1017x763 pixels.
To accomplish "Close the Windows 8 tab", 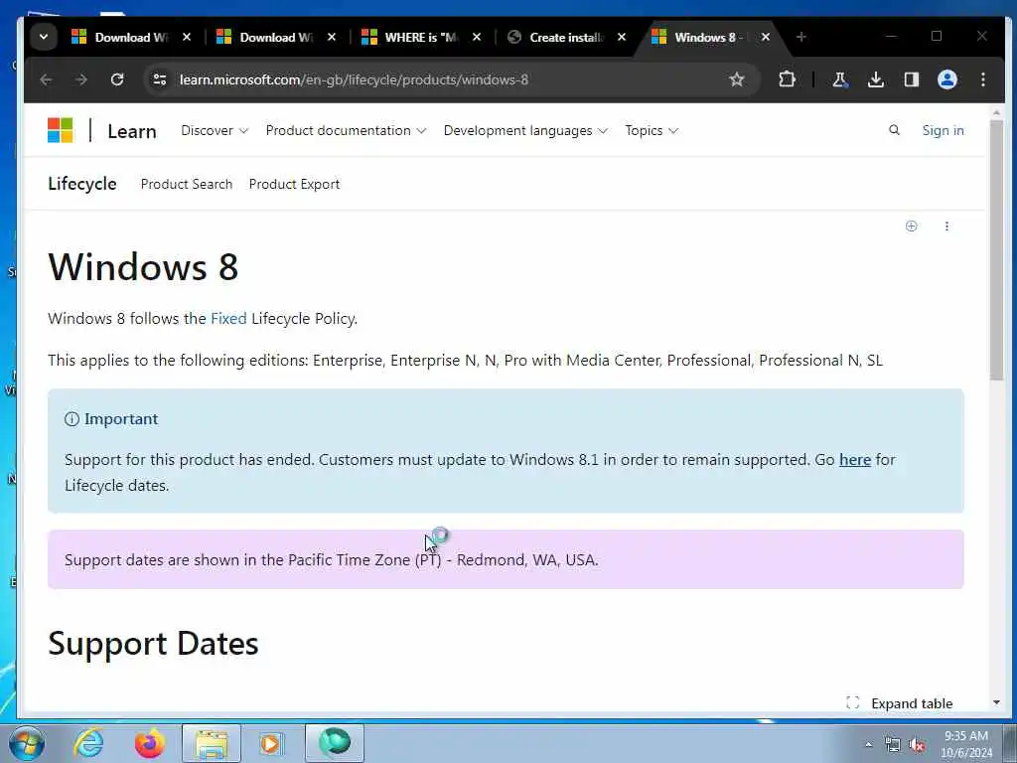I will (766, 37).
